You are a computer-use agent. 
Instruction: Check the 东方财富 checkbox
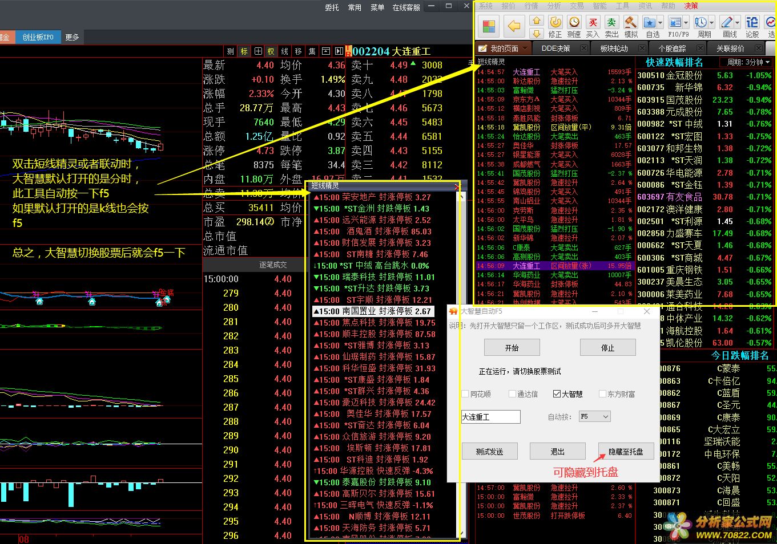602,394
